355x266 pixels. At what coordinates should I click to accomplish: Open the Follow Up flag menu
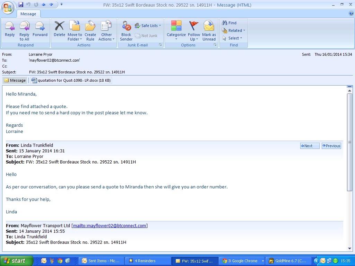[194, 30]
